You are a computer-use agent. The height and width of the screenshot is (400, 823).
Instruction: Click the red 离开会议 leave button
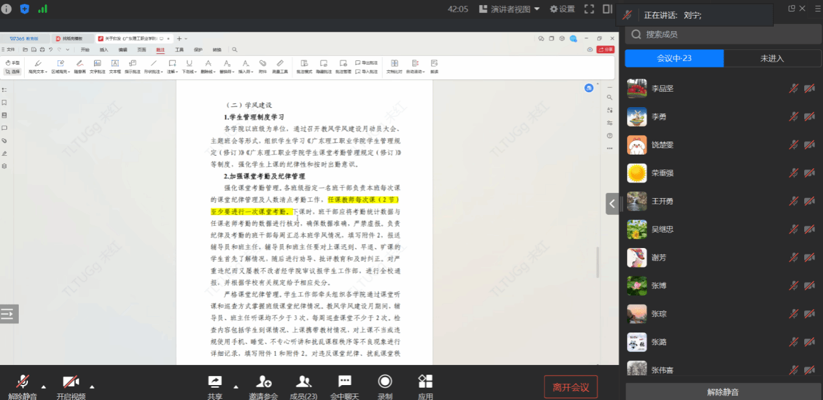pos(571,388)
